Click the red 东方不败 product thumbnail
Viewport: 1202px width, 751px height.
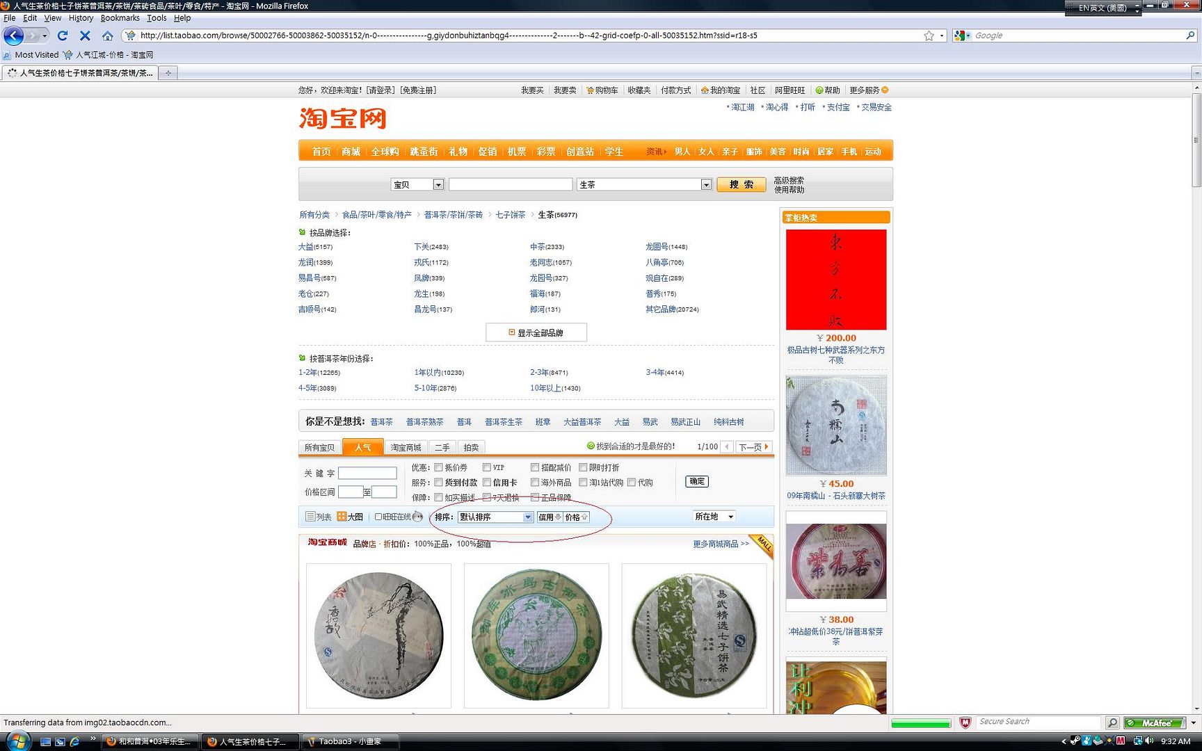836,280
